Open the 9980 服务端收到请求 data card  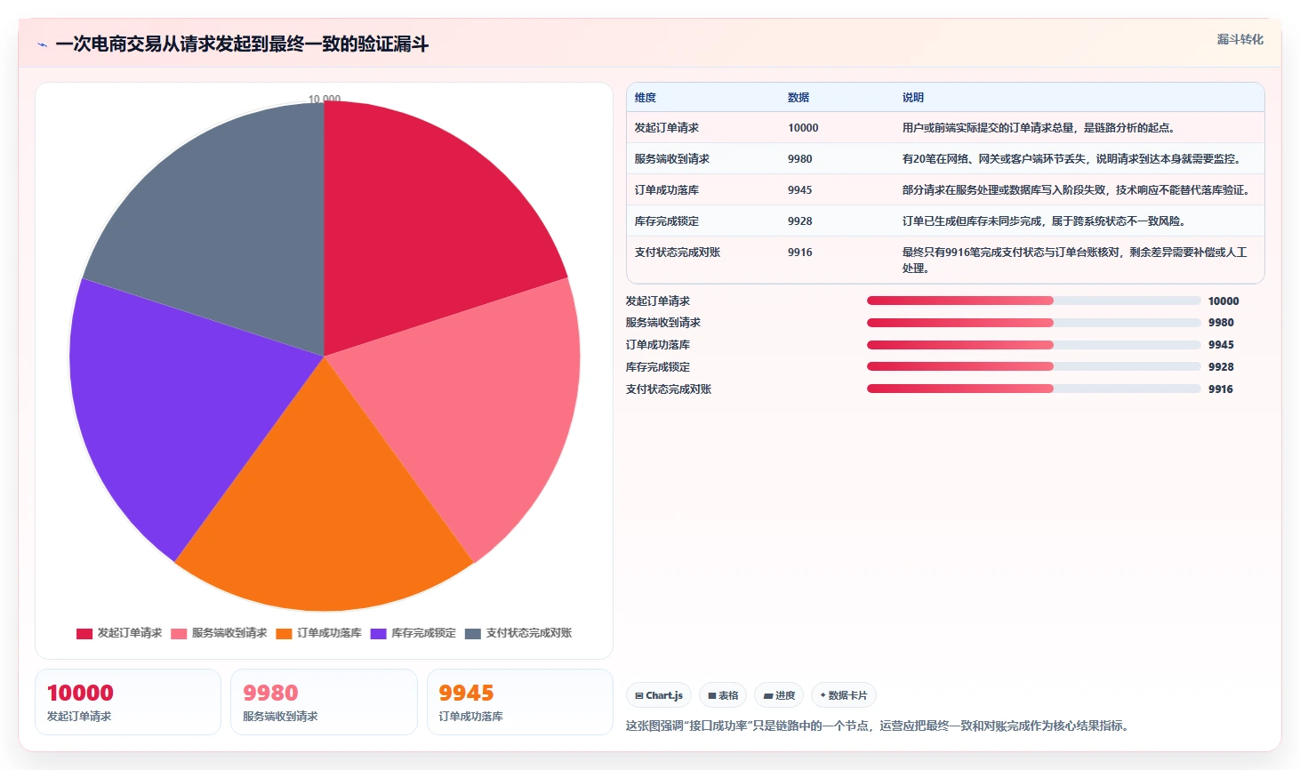[324, 702]
